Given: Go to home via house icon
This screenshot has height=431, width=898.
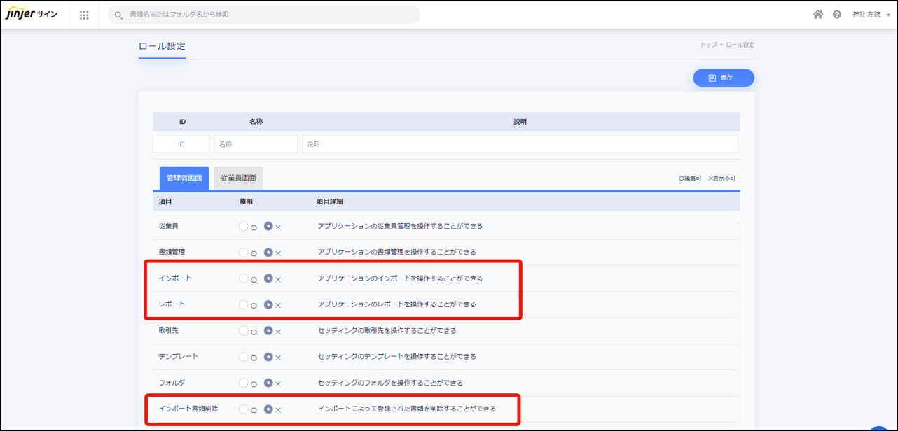Looking at the screenshot, I should pos(817,15).
